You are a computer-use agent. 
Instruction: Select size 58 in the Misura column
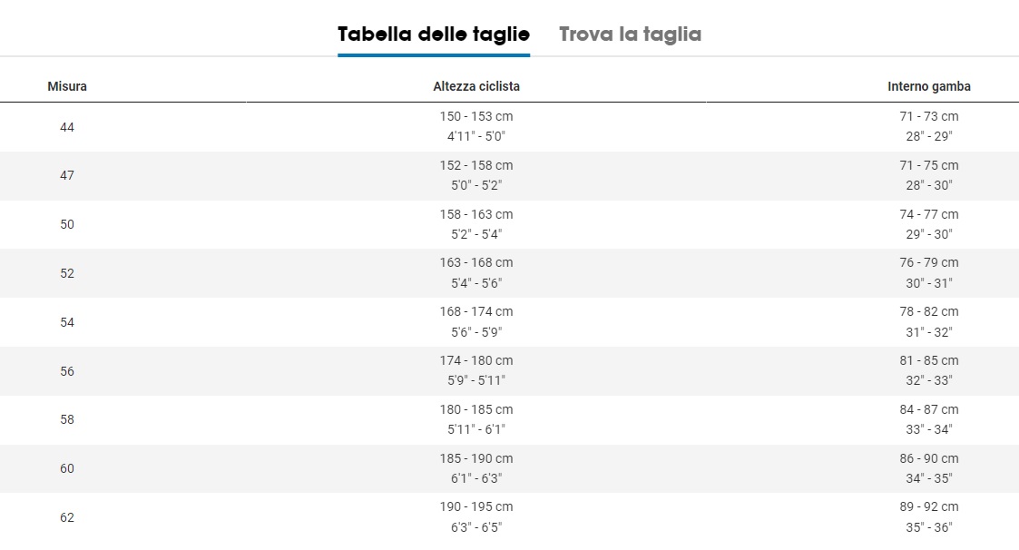pos(67,420)
